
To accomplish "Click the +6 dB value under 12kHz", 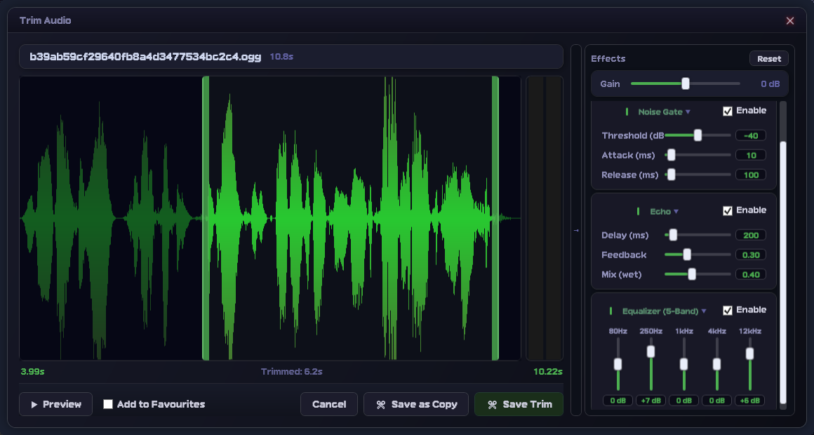I will coord(749,401).
